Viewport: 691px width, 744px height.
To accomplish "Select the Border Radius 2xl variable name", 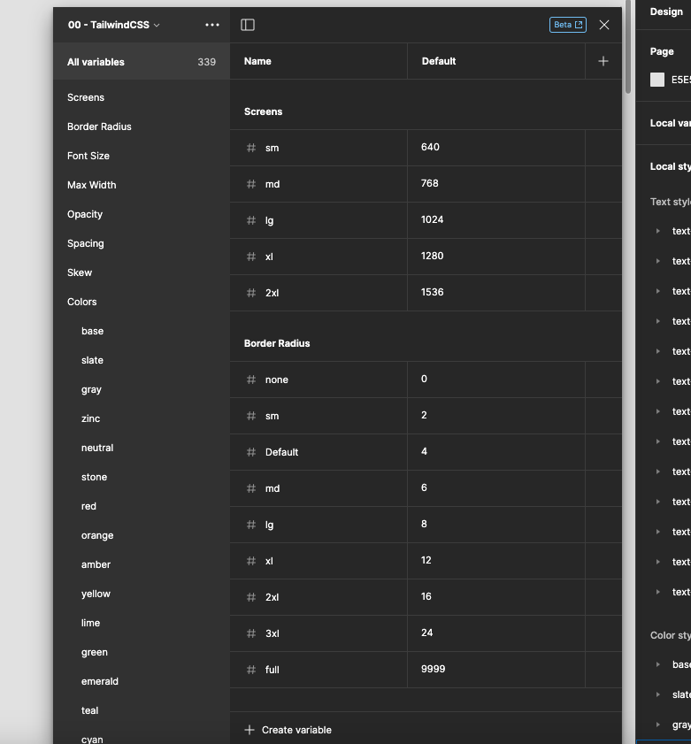I will (x=272, y=597).
